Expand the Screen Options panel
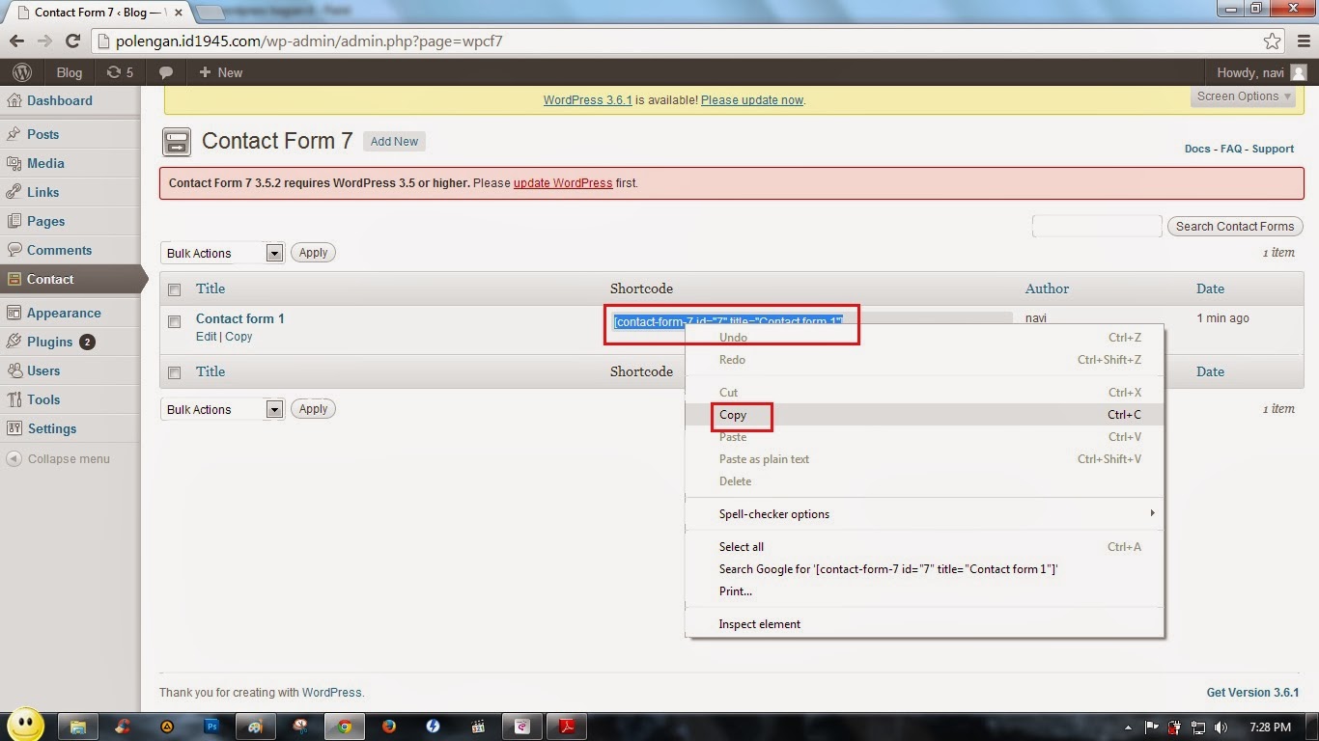Screen dimensions: 1319x741 (1244, 96)
